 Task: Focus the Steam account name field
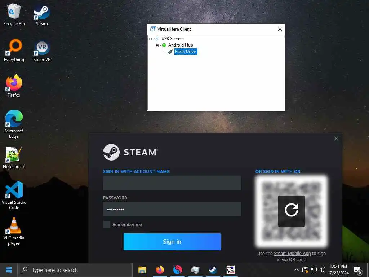(x=172, y=183)
